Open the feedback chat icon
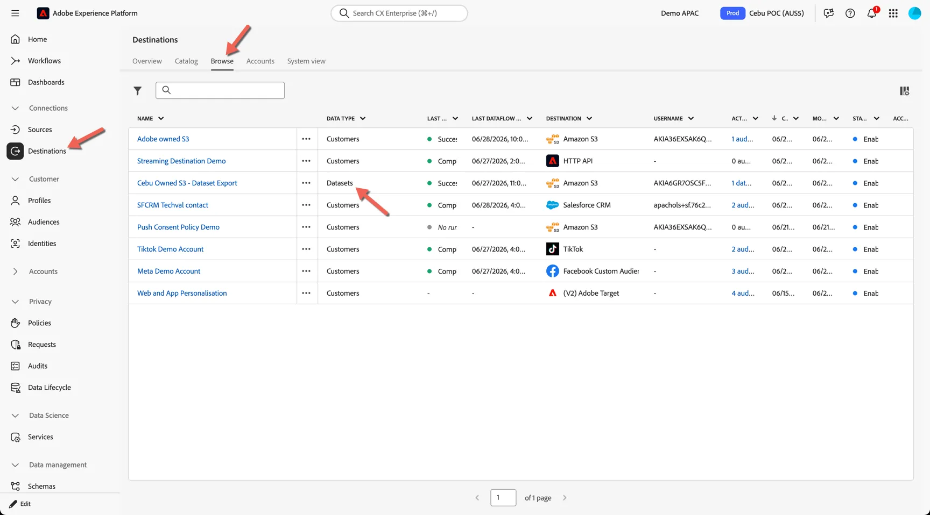The height and width of the screenshot is (515, 930). [829, 13]
